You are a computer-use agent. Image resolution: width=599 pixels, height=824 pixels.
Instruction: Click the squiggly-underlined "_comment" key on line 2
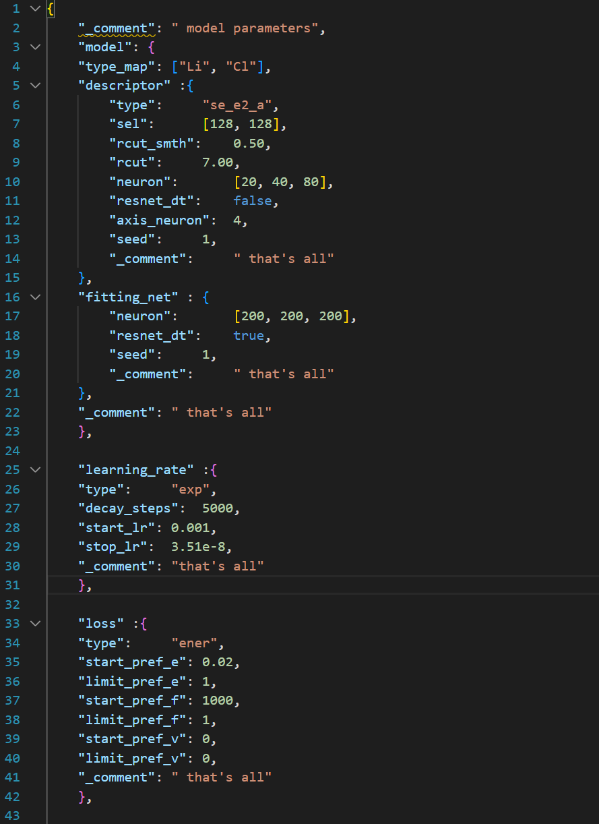(x=117, y=28)
